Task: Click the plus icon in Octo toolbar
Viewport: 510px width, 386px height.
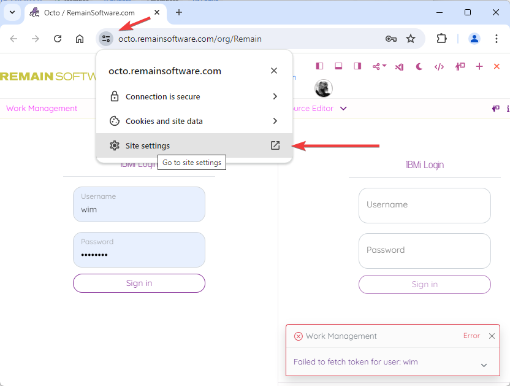Action: pyautogui.click(x=479, y=66)
